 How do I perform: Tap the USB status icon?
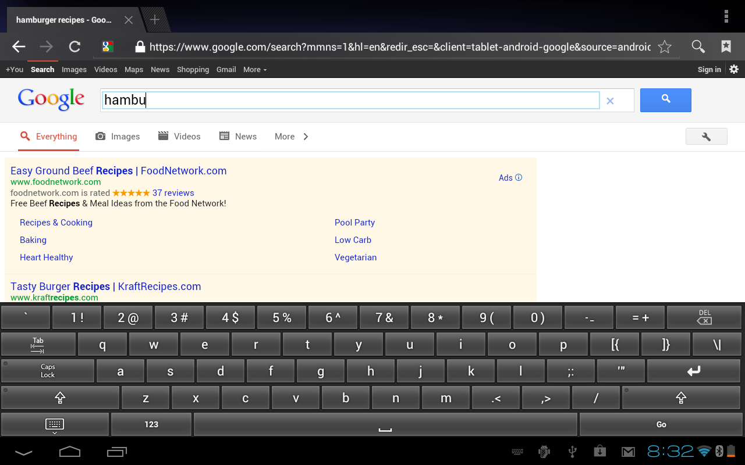(572, 452)
